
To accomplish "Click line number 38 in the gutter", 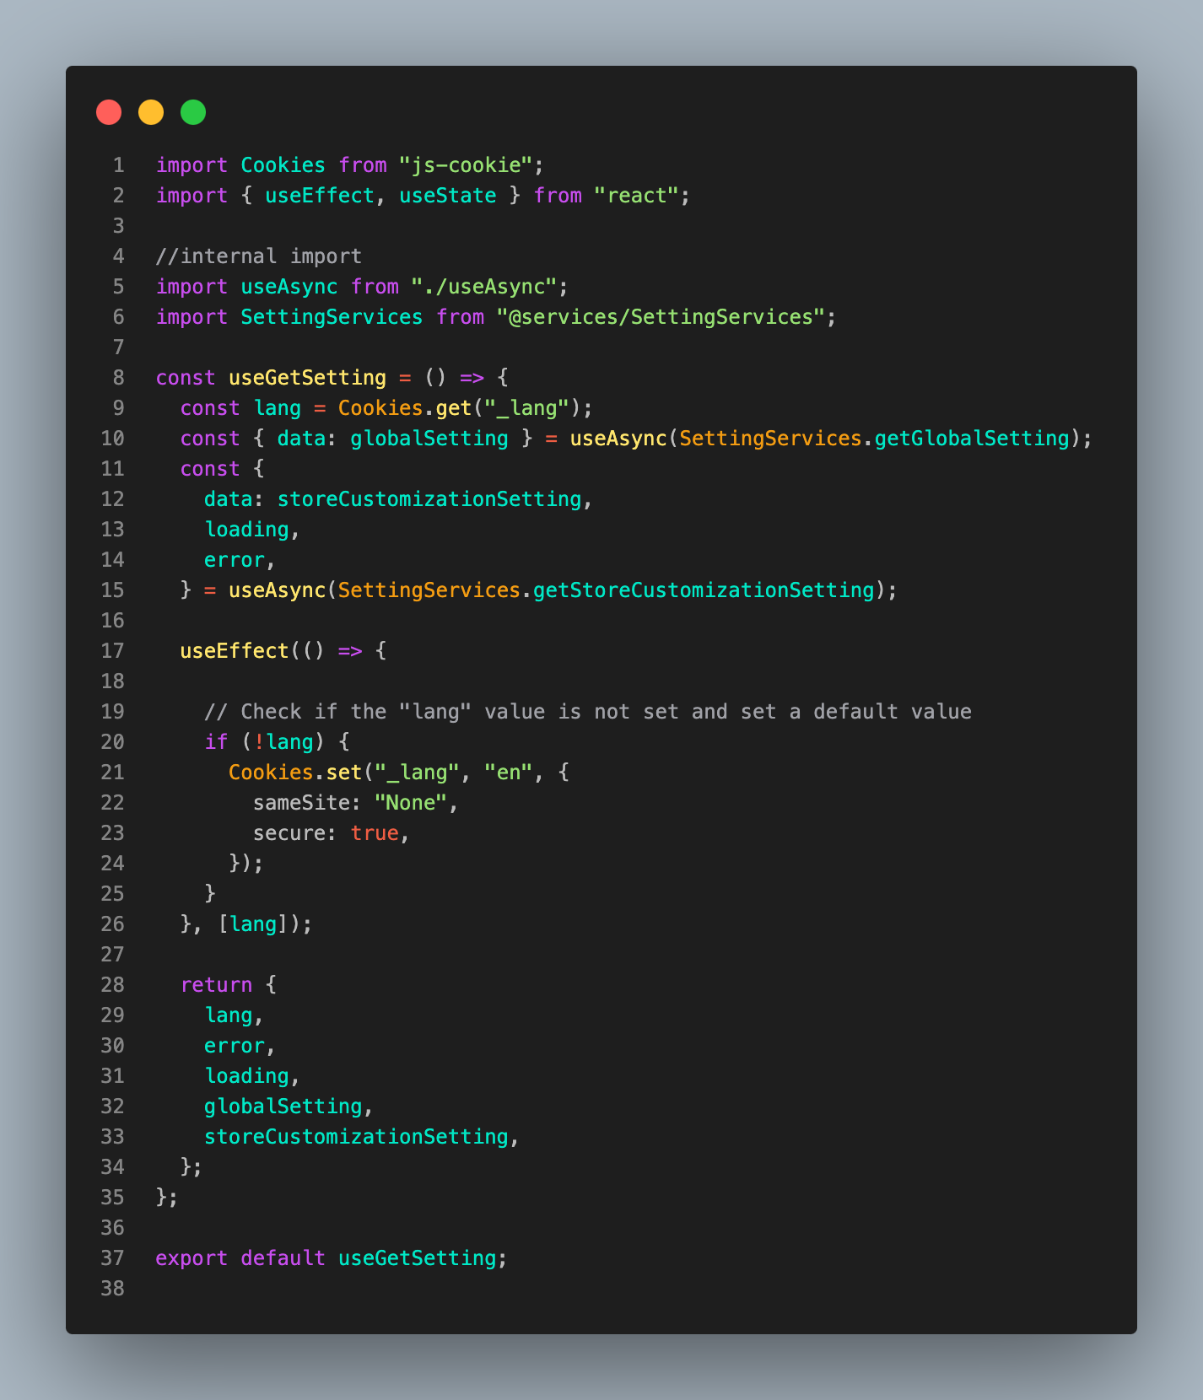I will (112, 1289).
